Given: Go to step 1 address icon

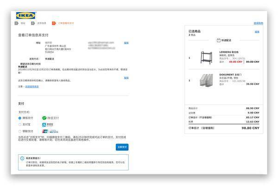Looking at the screenshot, I should point(17,23).
